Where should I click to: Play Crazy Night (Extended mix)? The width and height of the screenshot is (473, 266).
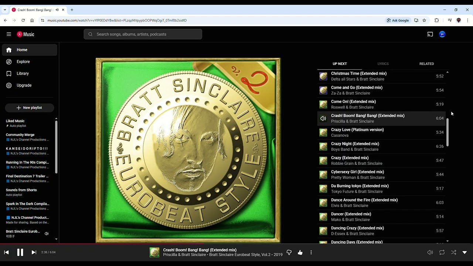tap(381, 146)
